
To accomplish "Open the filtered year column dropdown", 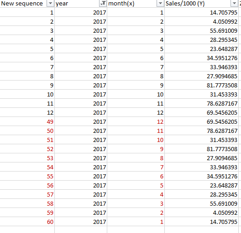I will (103, 3).
